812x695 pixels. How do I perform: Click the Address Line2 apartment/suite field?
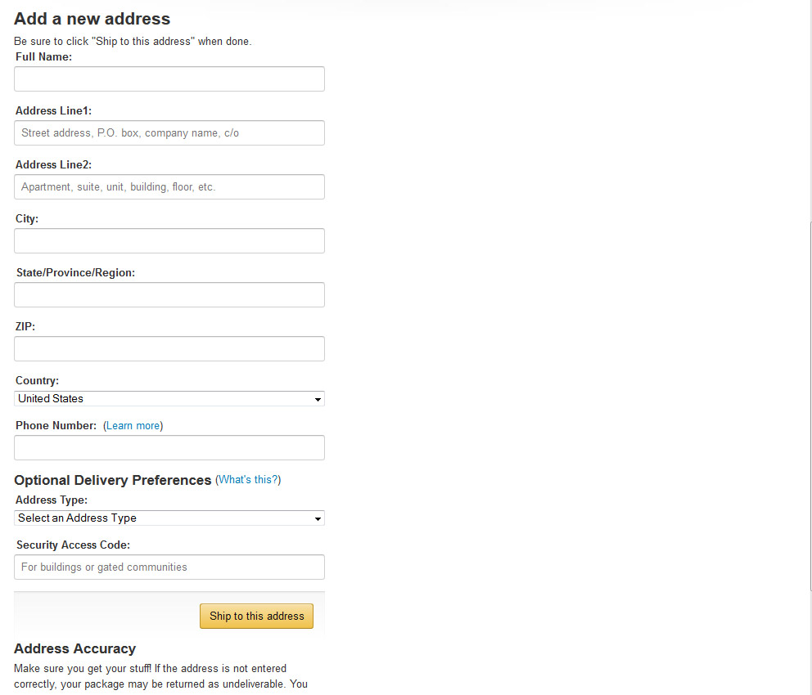click(x=169, y=186)
